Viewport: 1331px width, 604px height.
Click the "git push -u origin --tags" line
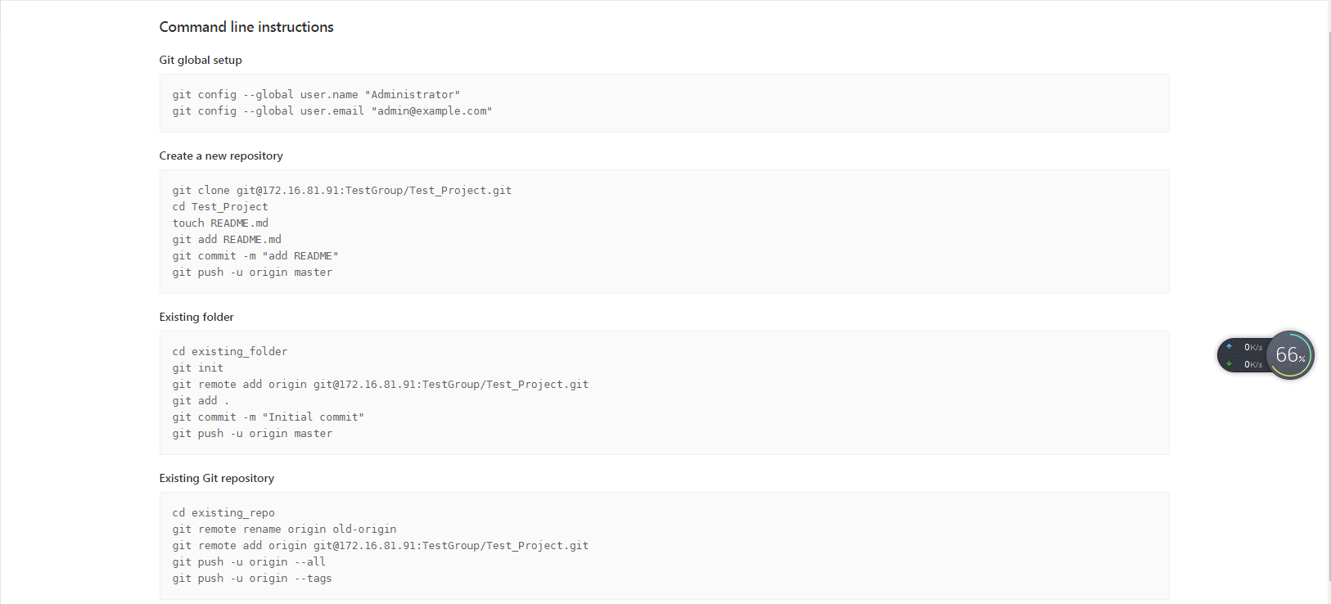252,579
